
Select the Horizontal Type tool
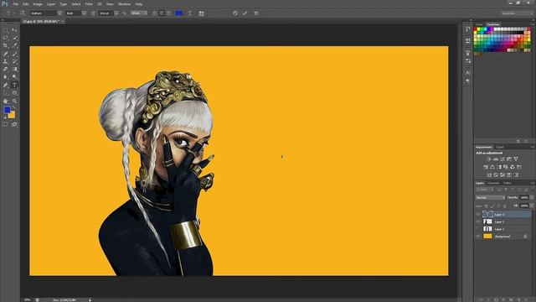[x=14, y=86]
